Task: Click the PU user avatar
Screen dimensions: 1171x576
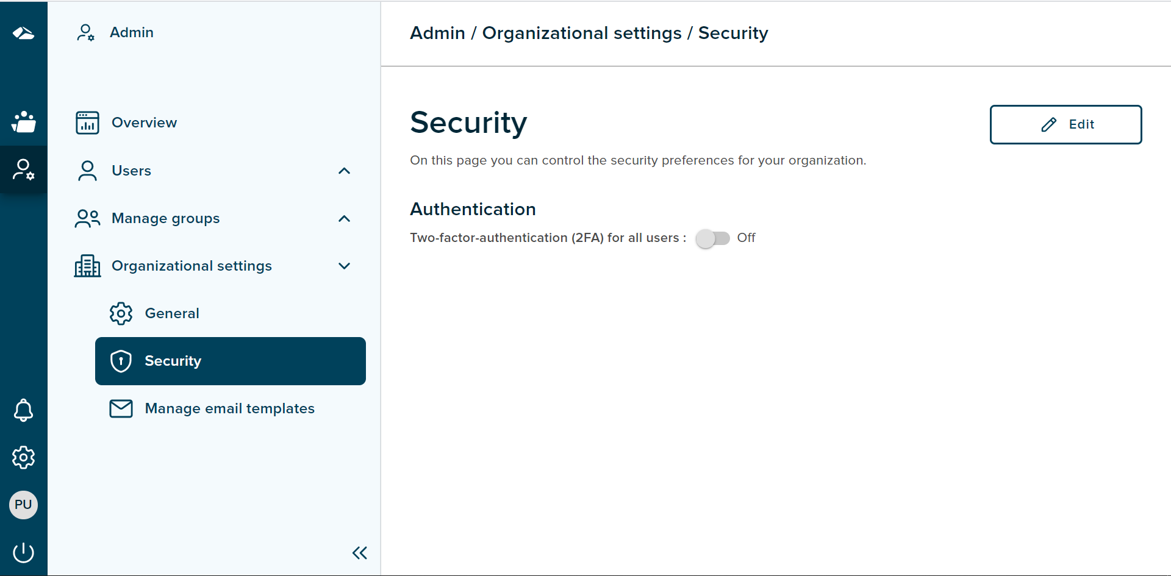Action: 23,505
